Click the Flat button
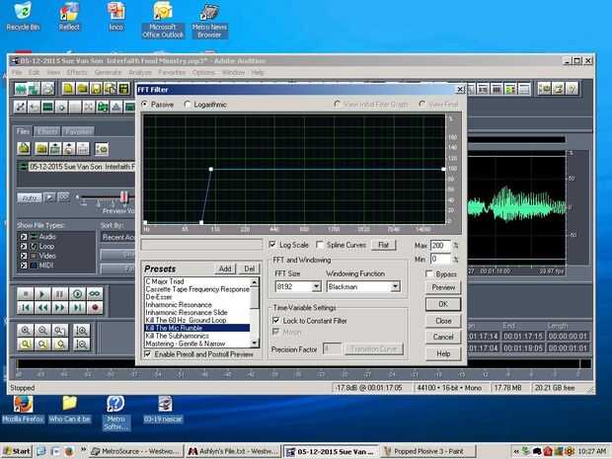 (x=384, y=244)
